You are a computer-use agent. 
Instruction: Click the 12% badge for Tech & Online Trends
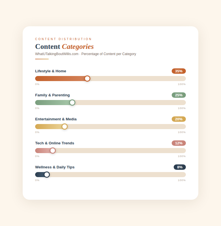coord(178,143)
